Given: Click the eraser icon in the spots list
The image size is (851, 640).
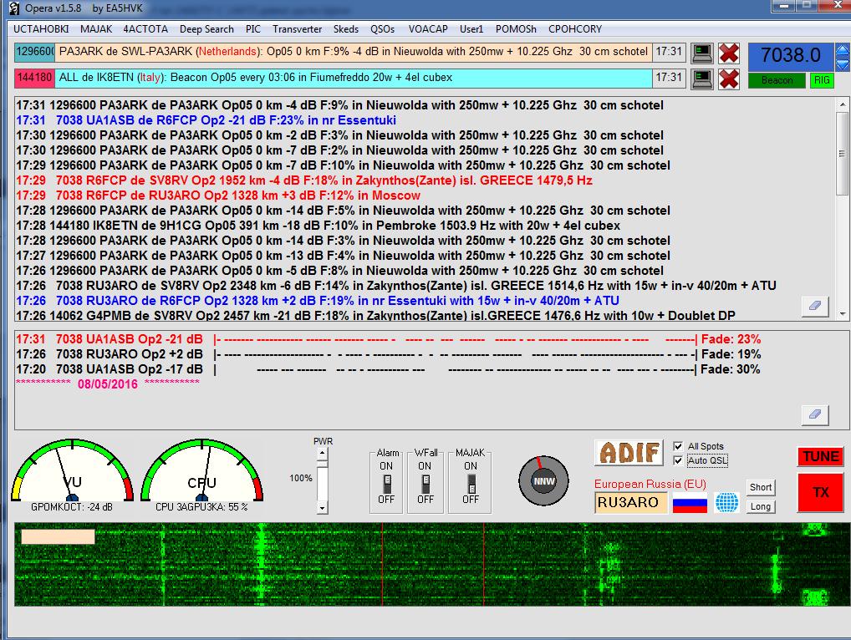Looking at the screenshot, I should tap(815, 306).
